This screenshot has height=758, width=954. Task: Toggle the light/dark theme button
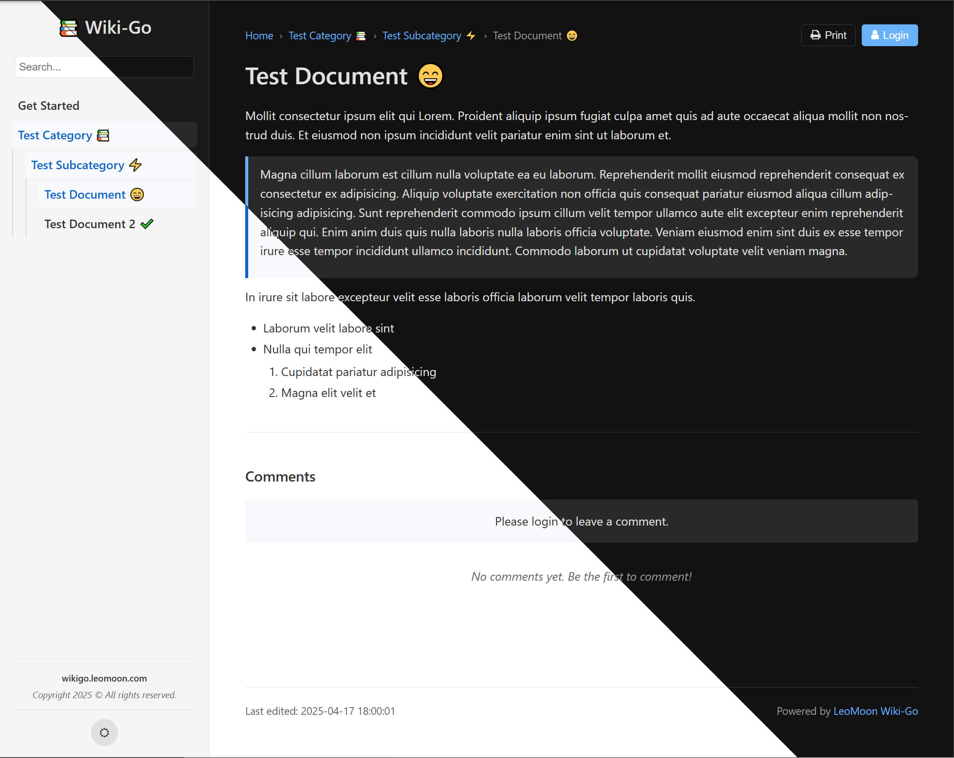pyautogui.click(x=104, y=732)
